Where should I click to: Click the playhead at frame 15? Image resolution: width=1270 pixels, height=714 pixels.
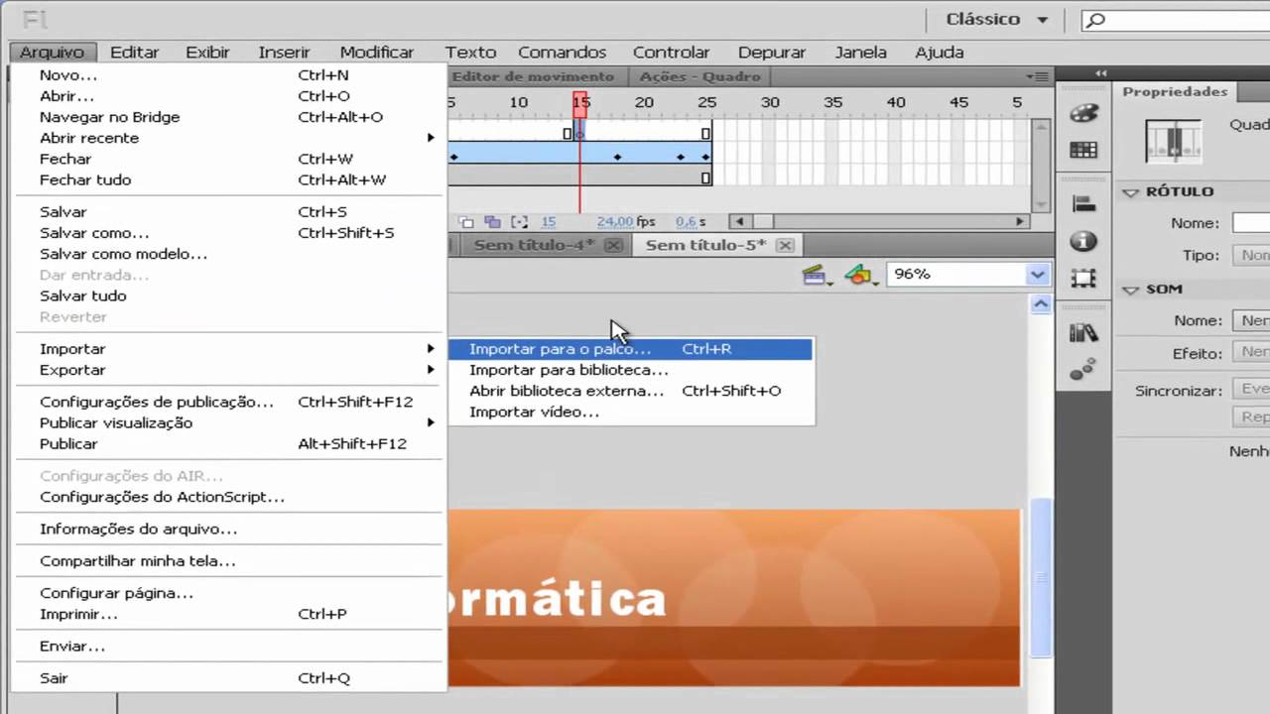(580, 102)
